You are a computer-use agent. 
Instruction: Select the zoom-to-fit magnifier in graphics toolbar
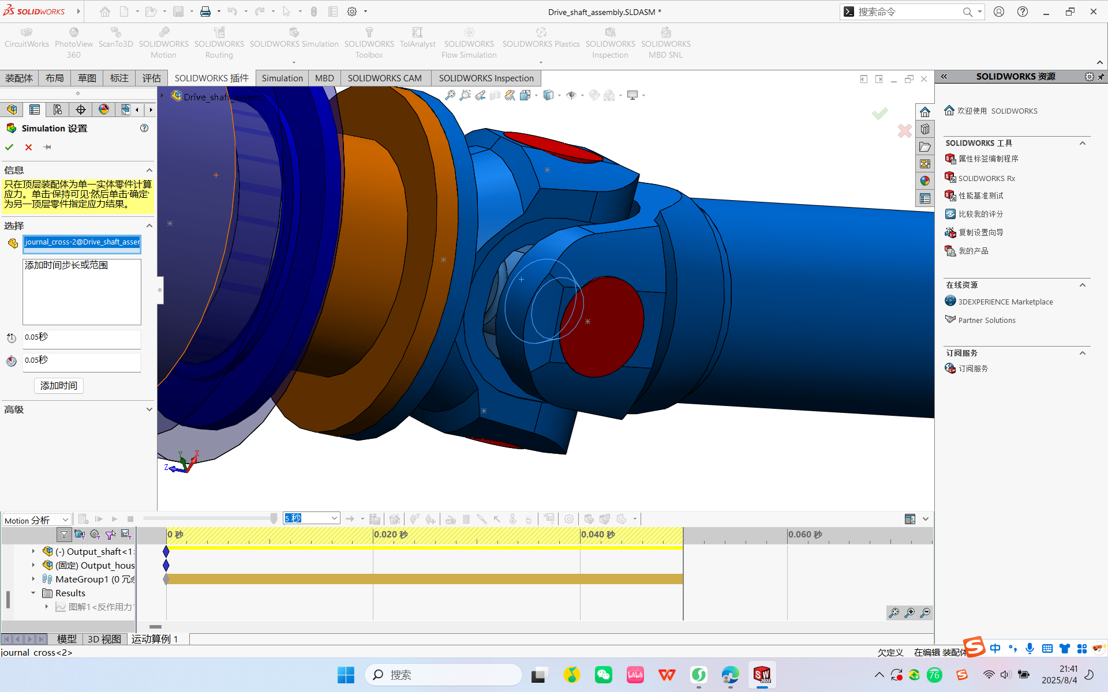450,95
